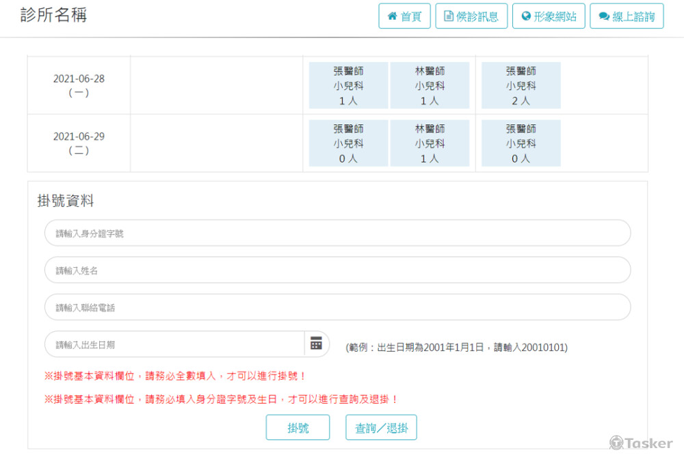Focus the 請輸入身分證字號 input field

point(337,233)
